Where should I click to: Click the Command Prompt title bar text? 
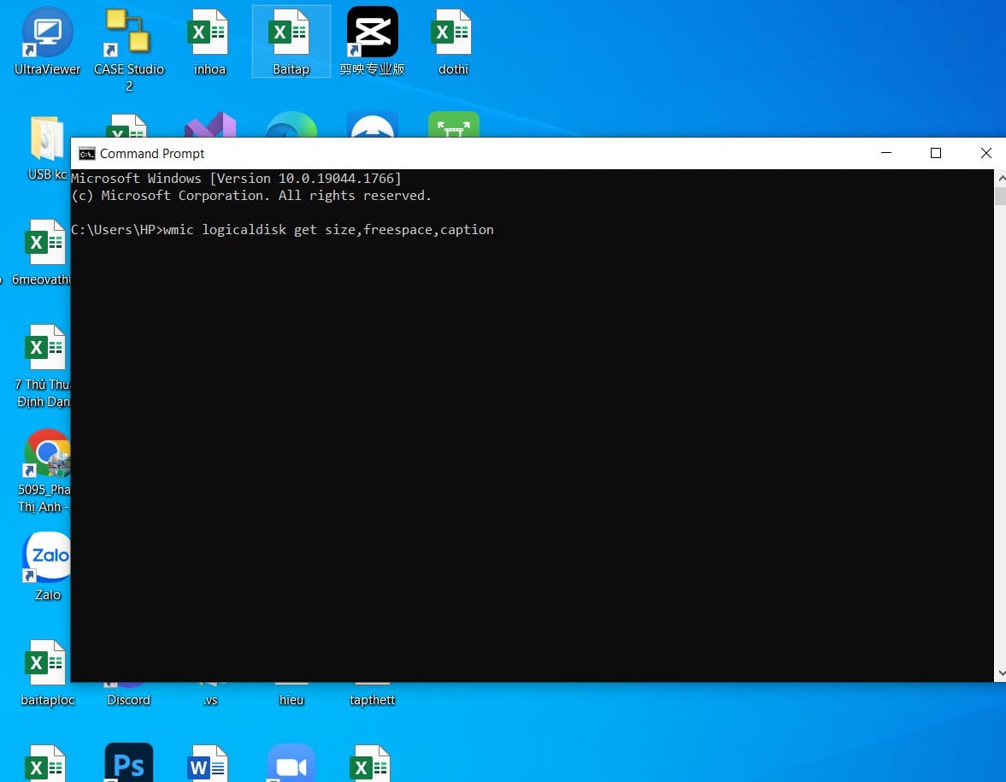152,154
